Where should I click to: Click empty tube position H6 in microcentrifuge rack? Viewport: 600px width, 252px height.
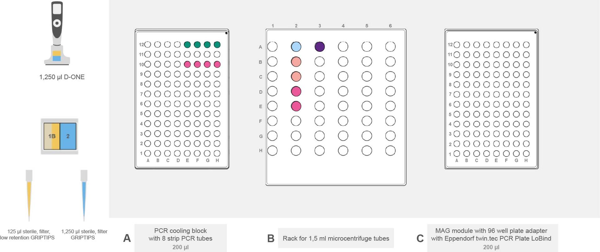[x=390, y=151]
